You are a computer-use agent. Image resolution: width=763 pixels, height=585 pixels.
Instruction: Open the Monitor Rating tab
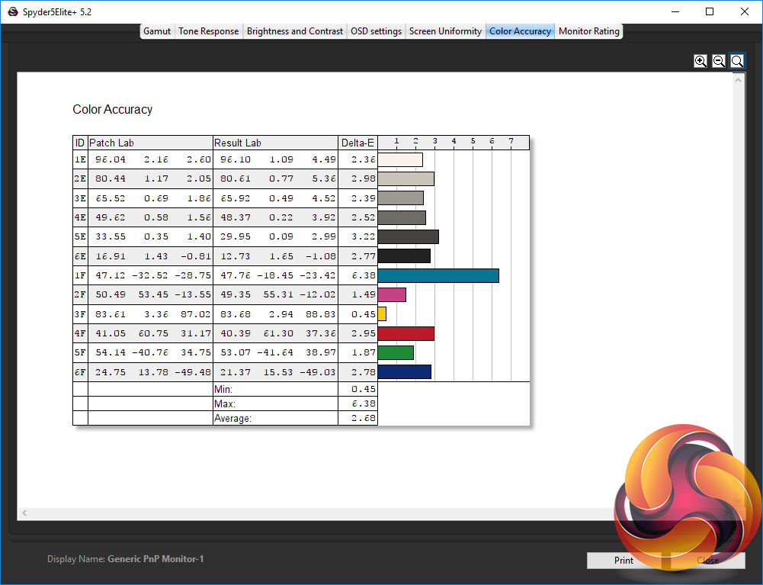click(x=589, y=31)
